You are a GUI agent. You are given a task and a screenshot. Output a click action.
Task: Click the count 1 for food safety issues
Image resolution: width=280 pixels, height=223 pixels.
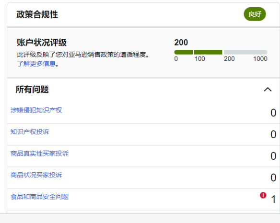pos(273,199)
